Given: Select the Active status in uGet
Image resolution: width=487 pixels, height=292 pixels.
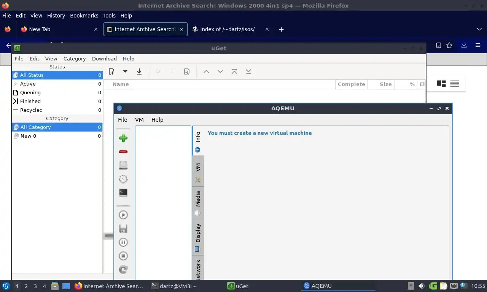Looking at the screenshot, I should (x=57, y=84).
